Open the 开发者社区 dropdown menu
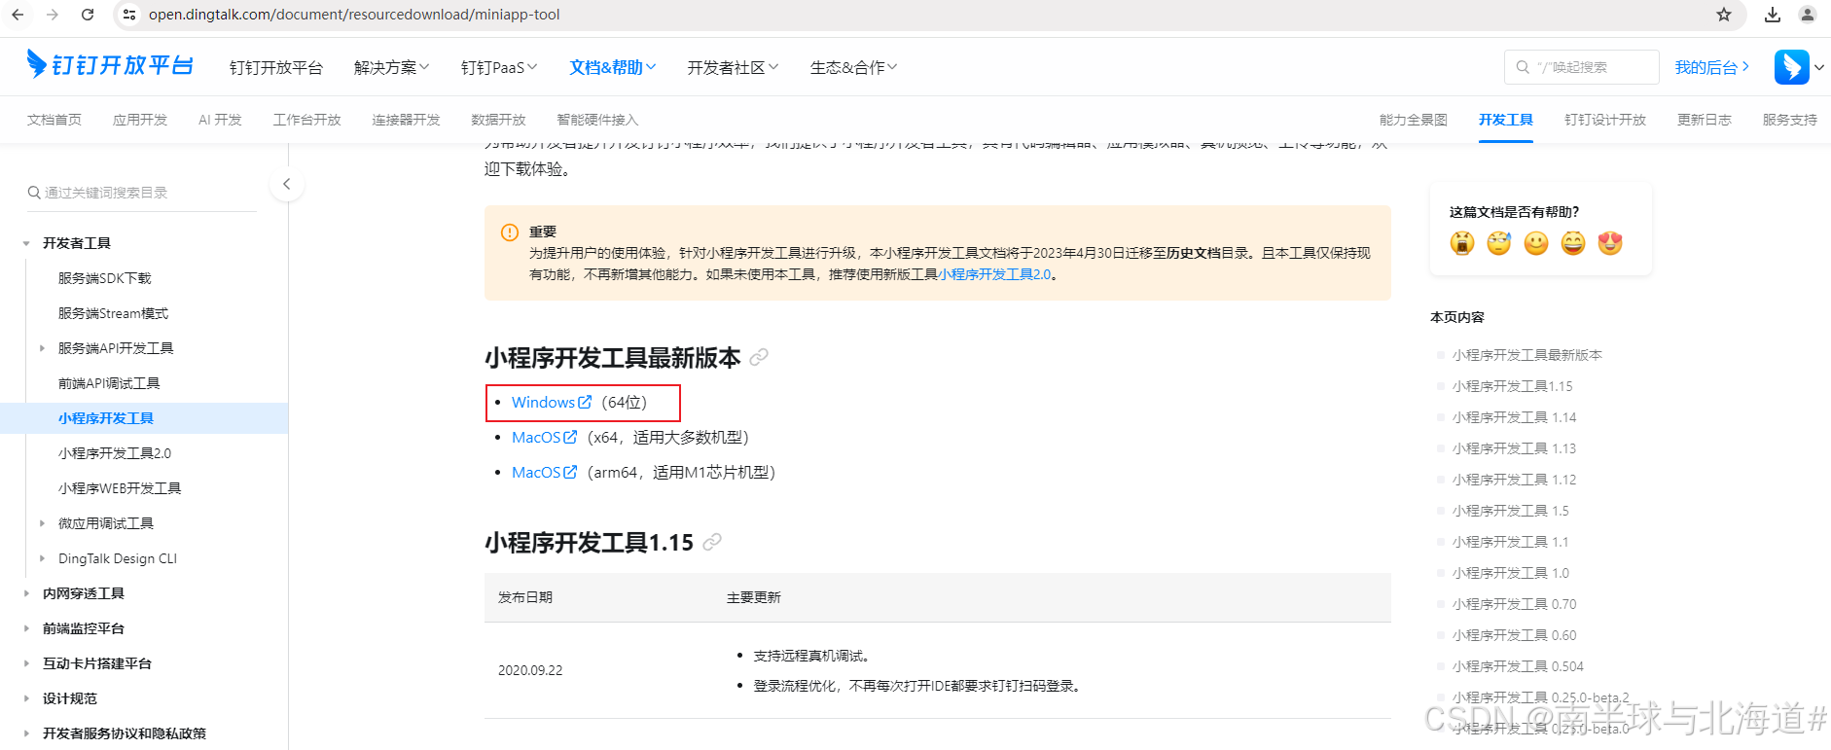 point(733,67)
